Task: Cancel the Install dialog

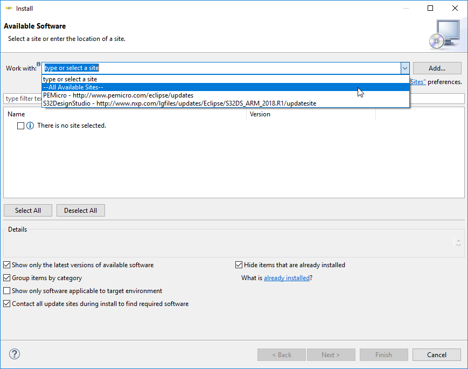Action: (x=436, y=355)
